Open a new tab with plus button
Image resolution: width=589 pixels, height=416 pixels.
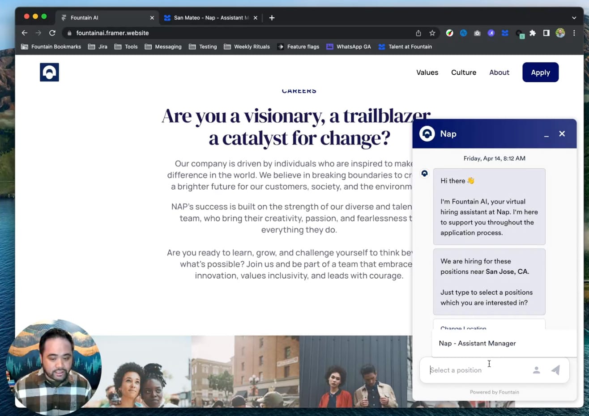pyautogui.click(x=272, y=18)
